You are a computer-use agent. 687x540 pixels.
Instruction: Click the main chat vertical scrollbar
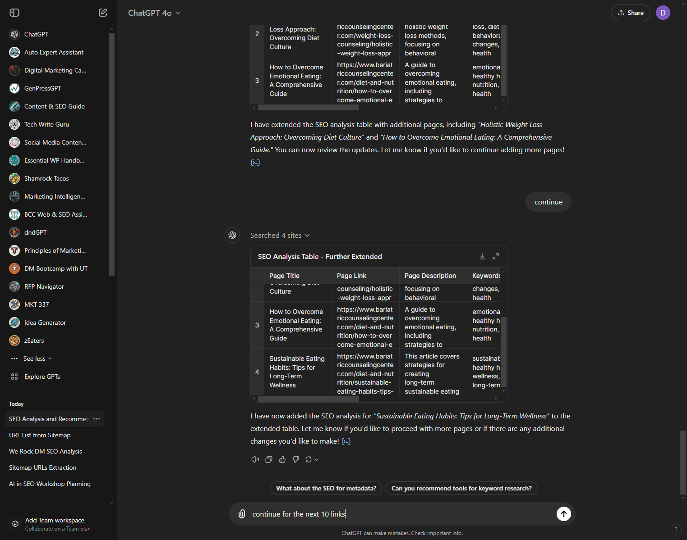[x=683, y=462]
